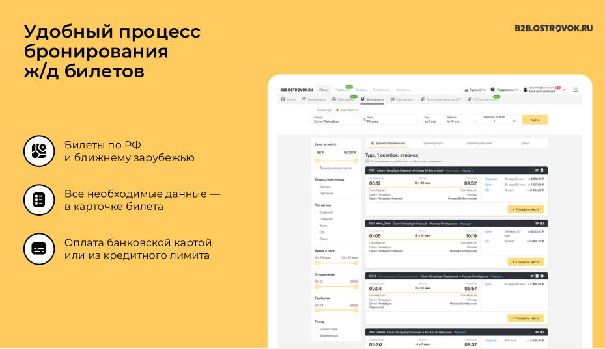
Task: Click the Russian flag language icon
Action: 466,90
